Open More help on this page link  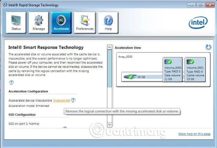tap(194, 134)
